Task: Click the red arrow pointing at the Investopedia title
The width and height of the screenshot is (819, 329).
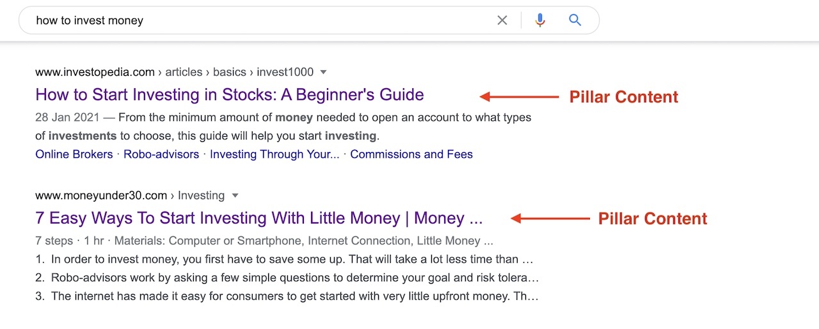Action: [x=520, y=97]
